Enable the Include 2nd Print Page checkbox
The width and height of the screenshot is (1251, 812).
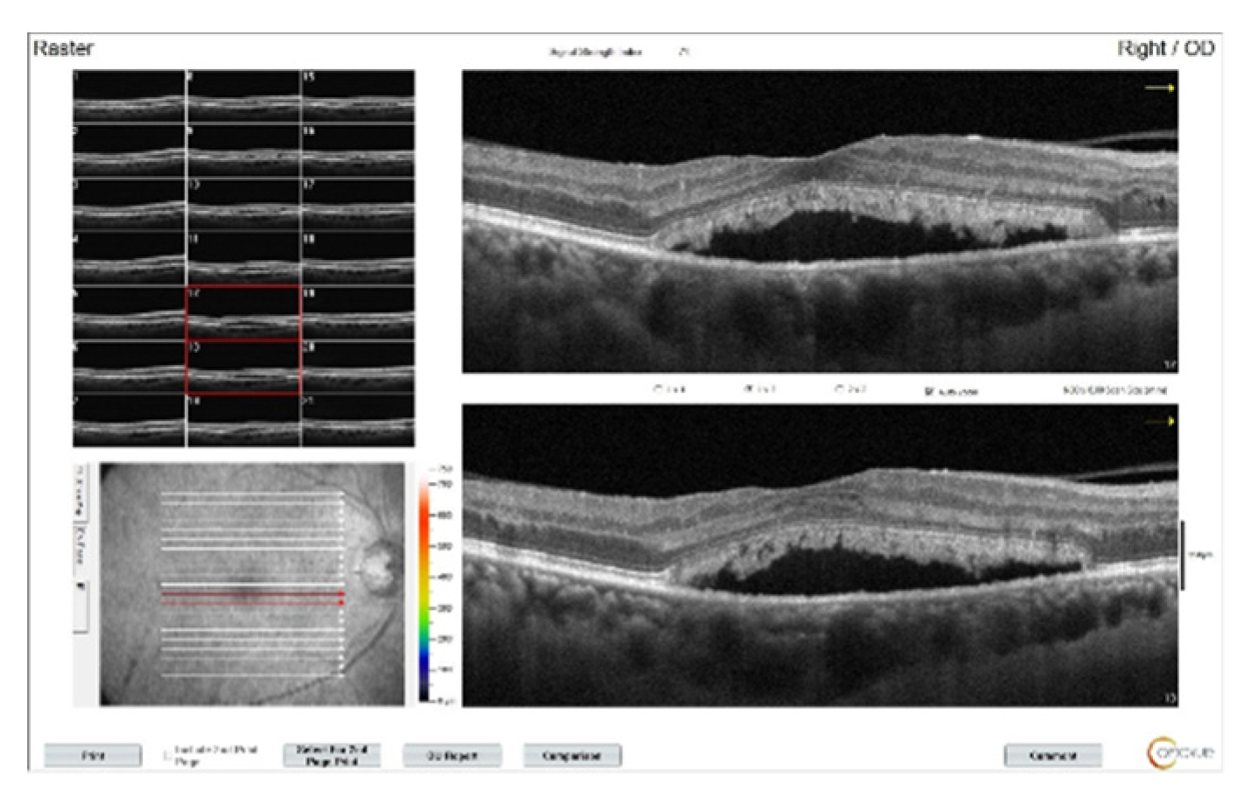coord(166,756)
